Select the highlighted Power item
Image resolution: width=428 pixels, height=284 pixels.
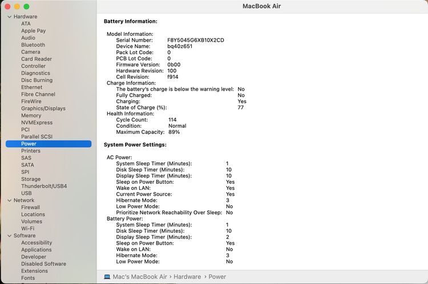(49, 144)
